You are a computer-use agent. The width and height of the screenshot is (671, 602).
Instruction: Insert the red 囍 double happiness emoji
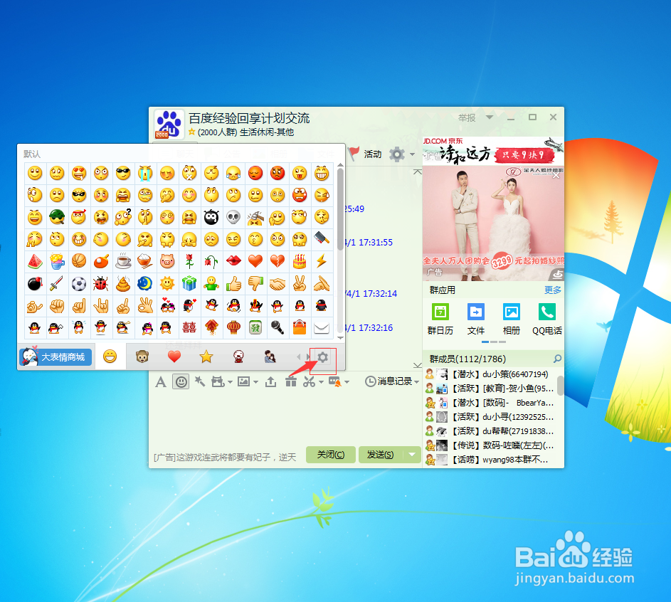pyautogui.click(x=189, y=327)
